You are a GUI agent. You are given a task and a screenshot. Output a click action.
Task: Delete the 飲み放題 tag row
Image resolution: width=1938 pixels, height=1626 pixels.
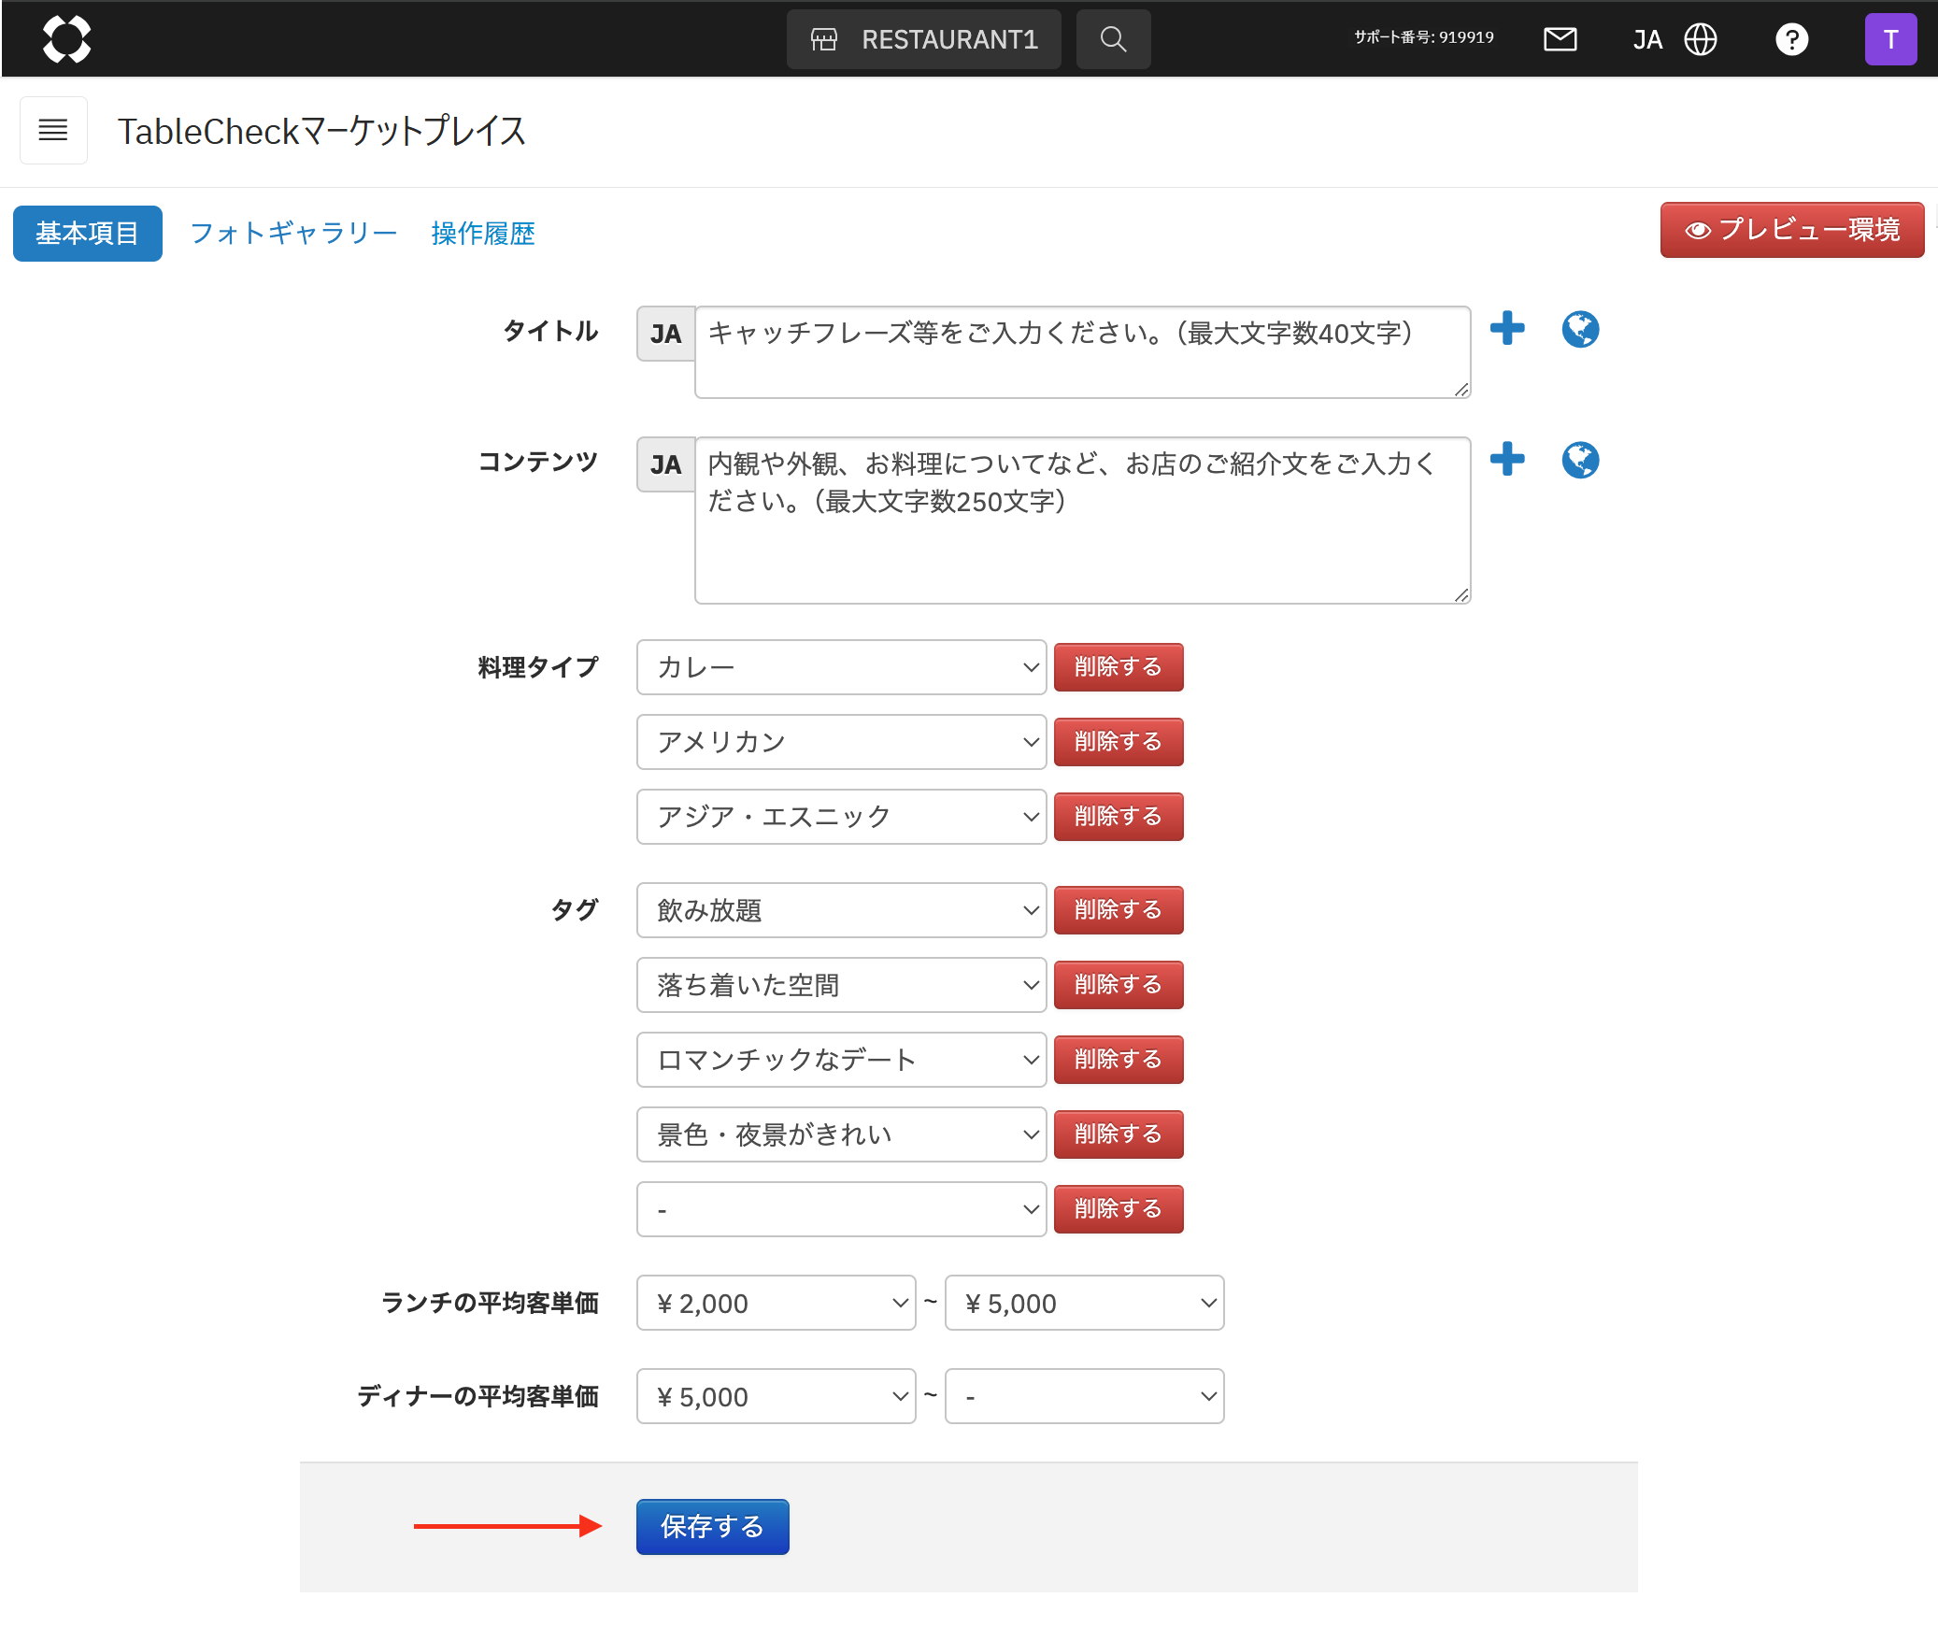pos(1119,910)
